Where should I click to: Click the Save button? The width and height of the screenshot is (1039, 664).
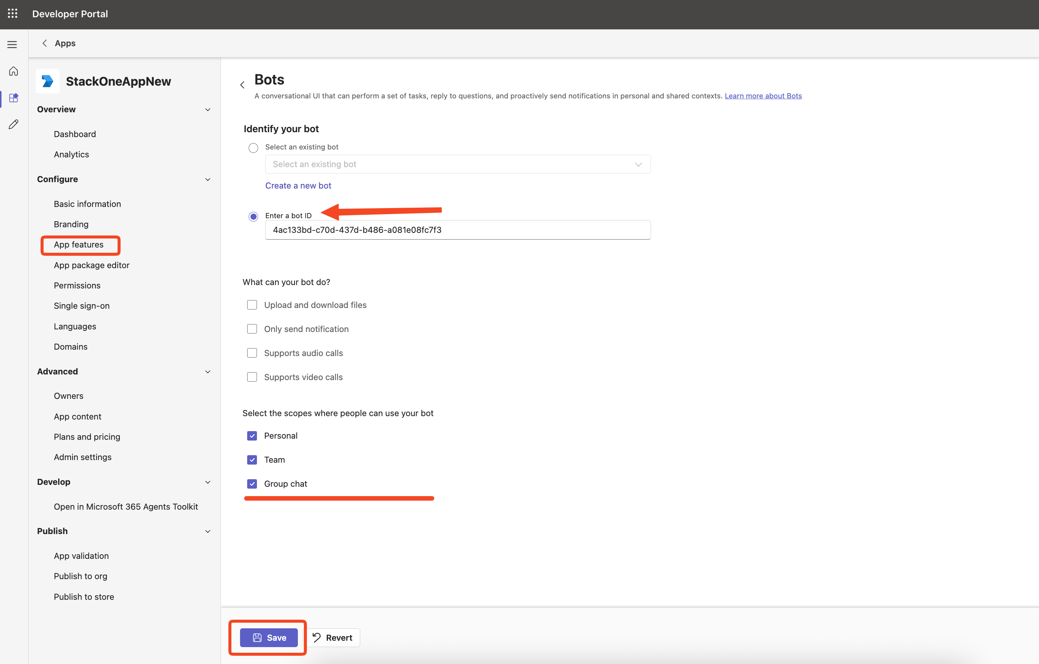click(269, 638)
